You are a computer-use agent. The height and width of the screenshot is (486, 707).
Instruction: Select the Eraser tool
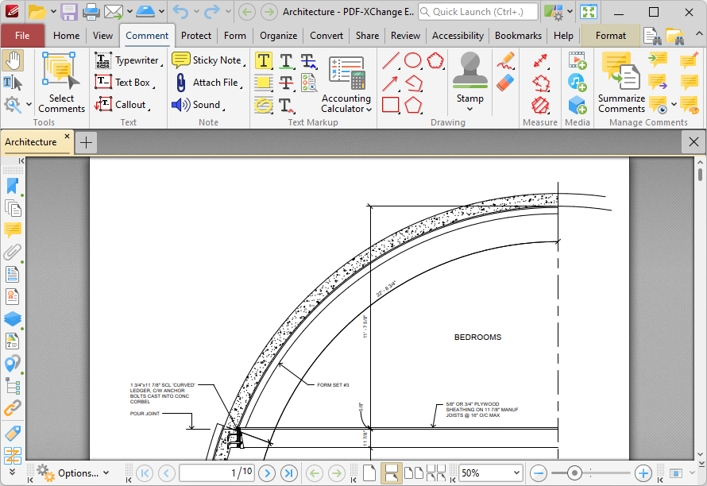click(506, 83)
